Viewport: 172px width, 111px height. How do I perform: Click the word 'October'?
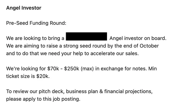pos(149,46)
